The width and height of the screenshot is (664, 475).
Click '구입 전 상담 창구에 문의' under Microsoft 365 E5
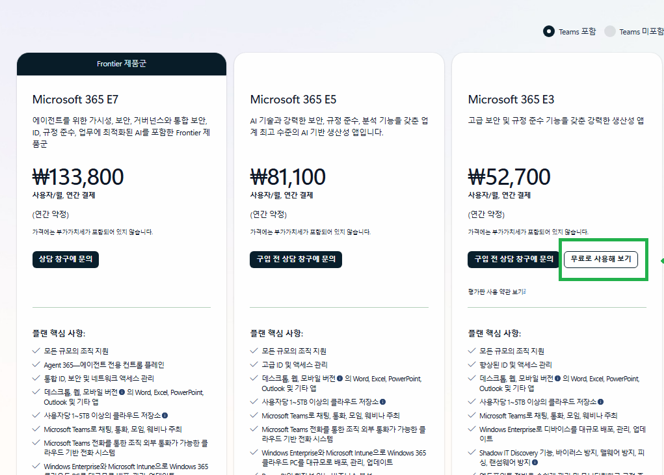(x=296, y=260)
